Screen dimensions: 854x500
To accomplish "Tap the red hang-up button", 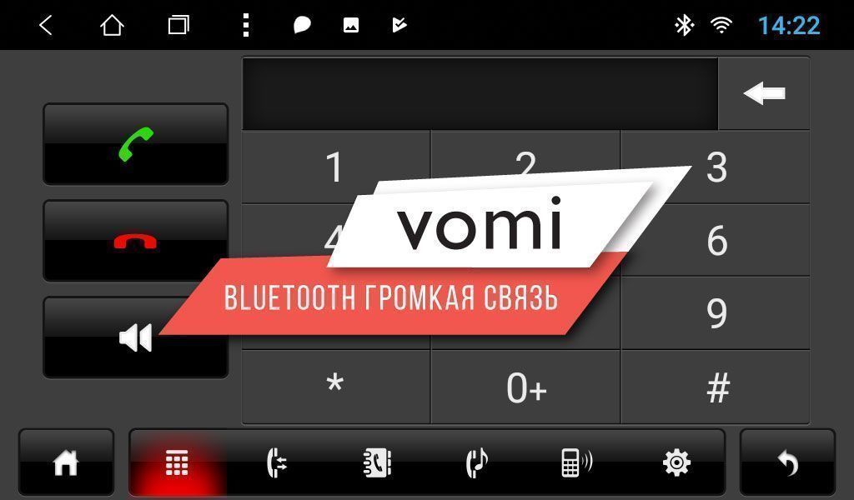I will coord(135,241).
